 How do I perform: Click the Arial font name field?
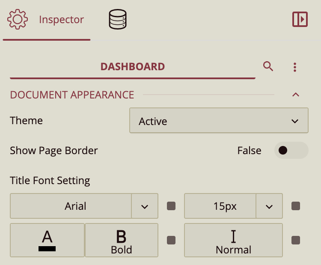[x=71, y=206]
